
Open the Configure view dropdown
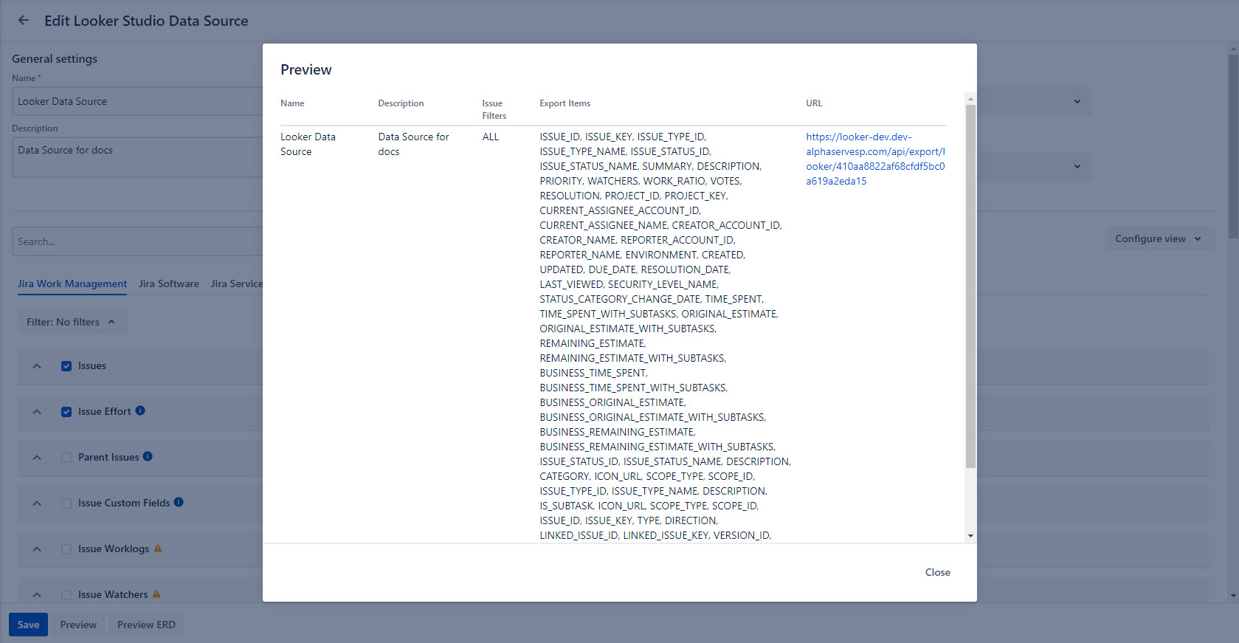coord(1159,239)
